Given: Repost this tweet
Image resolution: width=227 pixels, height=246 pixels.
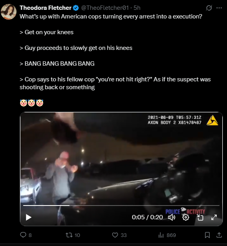Looking at the screenshot, I should coord(69,235).
